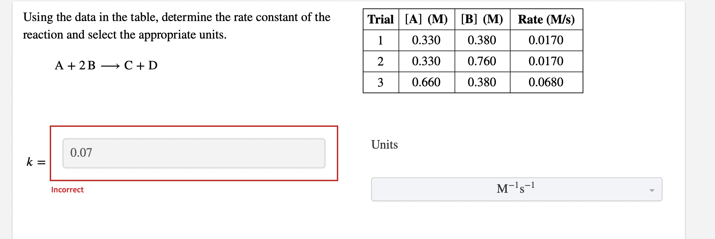Click the rate value 0.0170 for Trial 1
This screenshot has height=239, width=715.
click(546, 40)
